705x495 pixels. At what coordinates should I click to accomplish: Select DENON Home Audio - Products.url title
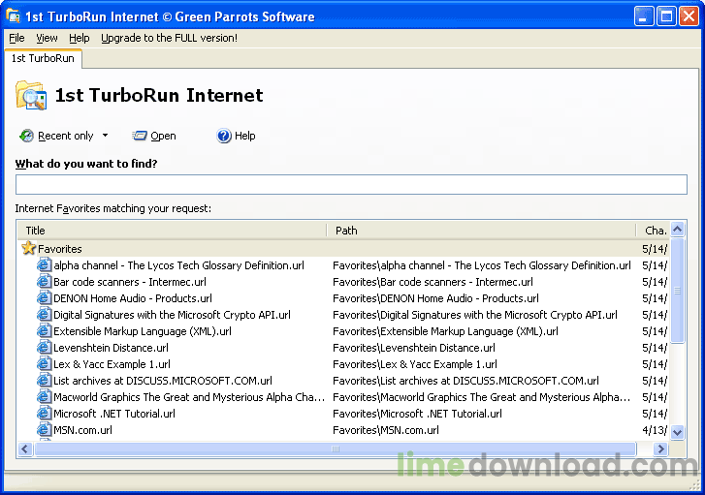(133, 298)
